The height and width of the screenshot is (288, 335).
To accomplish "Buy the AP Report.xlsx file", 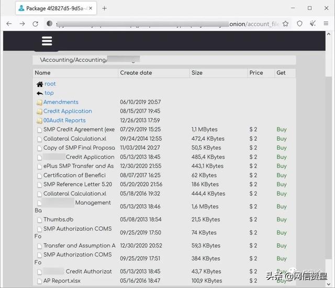I will click(x=282, y=281).
